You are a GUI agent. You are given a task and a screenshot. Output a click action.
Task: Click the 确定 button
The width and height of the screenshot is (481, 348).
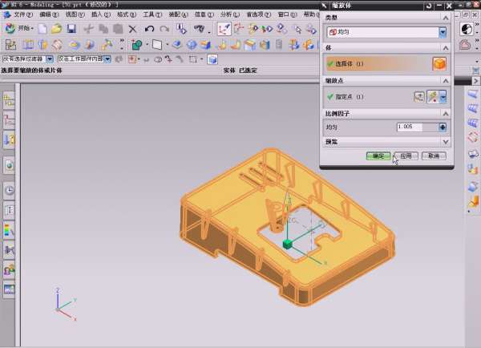coord(378,156)
